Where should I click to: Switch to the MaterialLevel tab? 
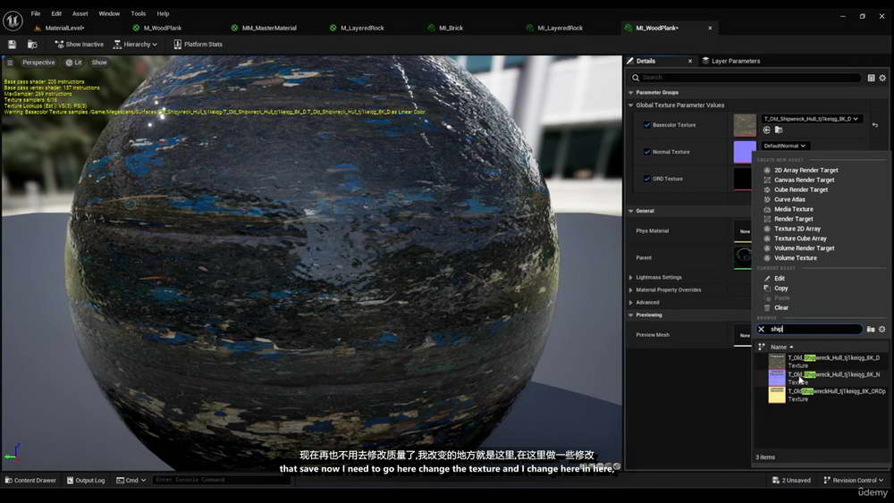64,28
